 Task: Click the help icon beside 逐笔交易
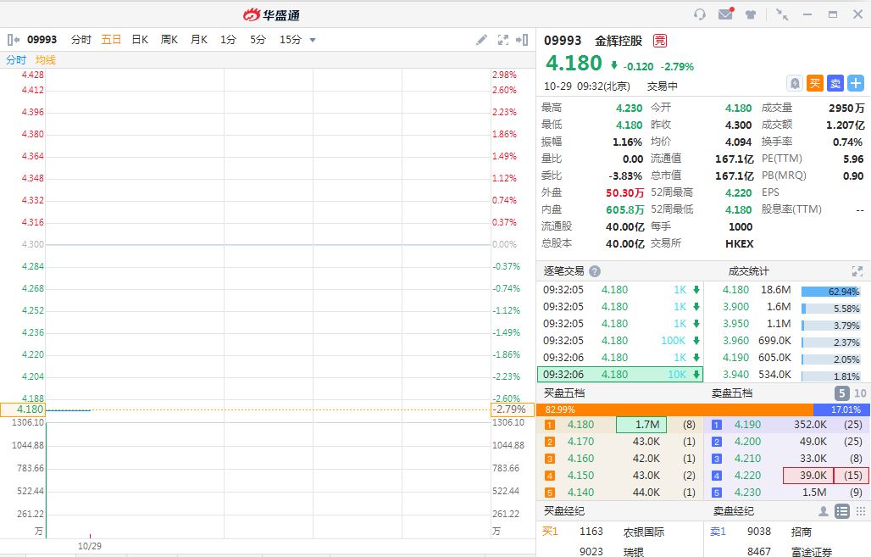(x=595, y=271)
